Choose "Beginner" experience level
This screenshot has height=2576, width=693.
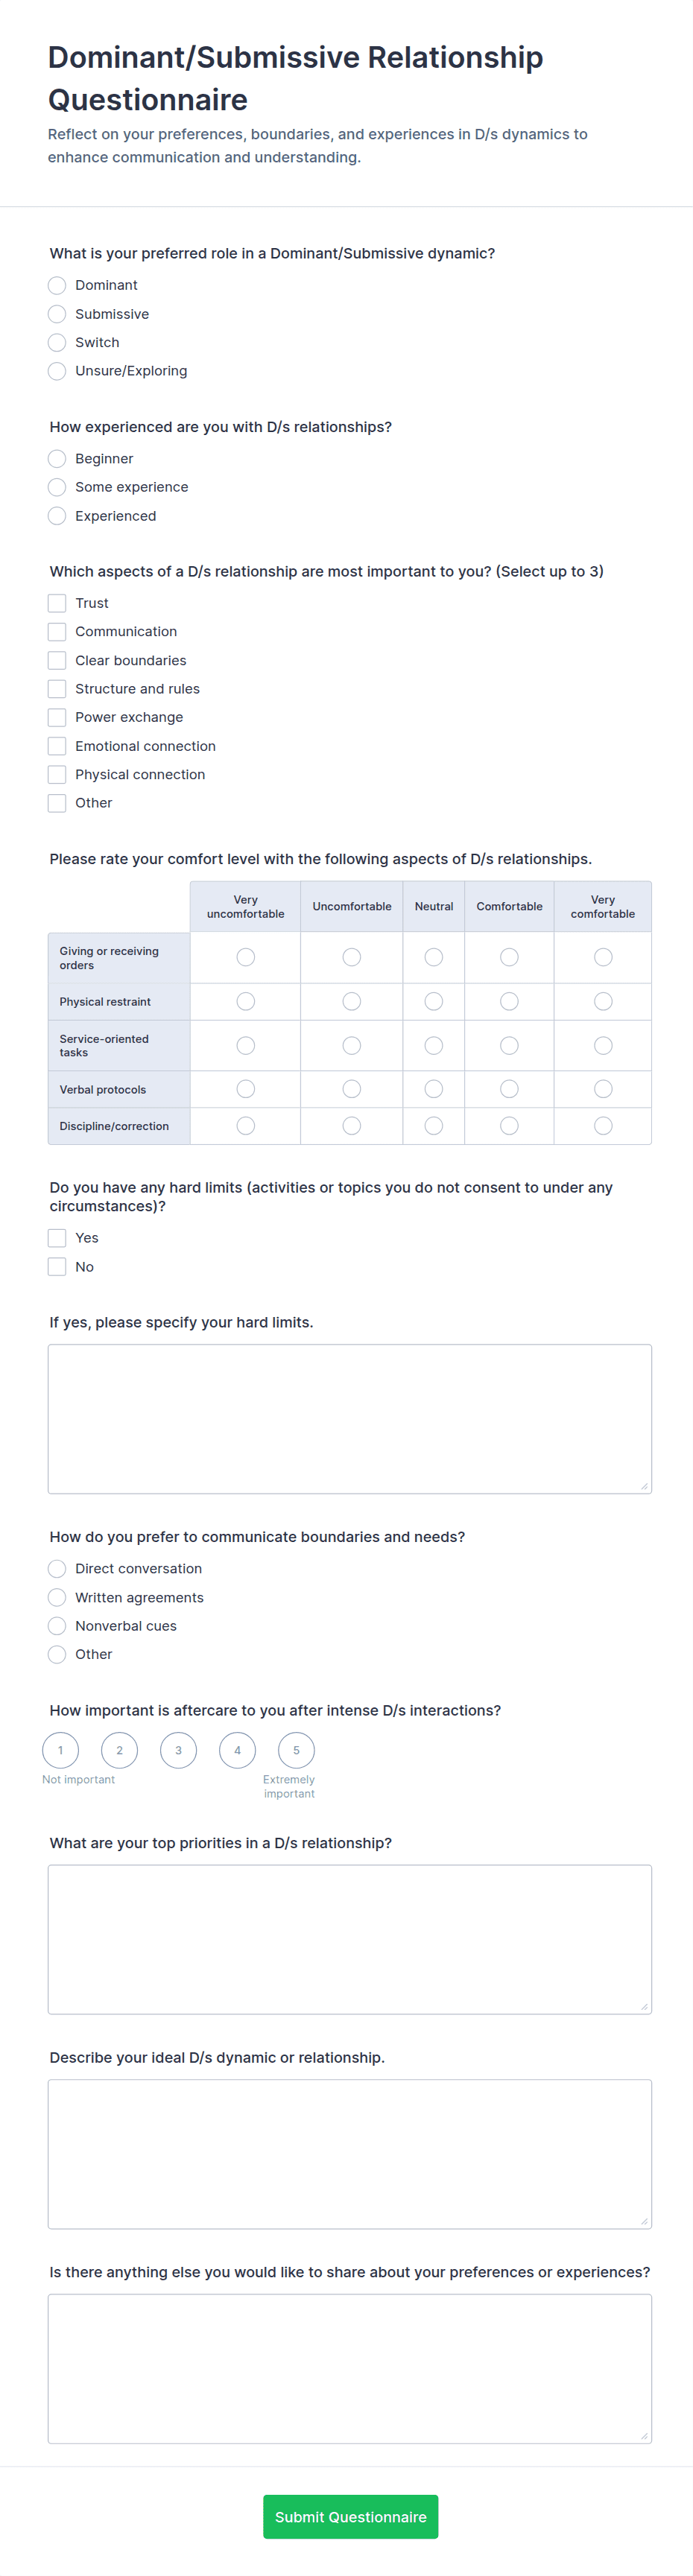(x=57, y=459)
